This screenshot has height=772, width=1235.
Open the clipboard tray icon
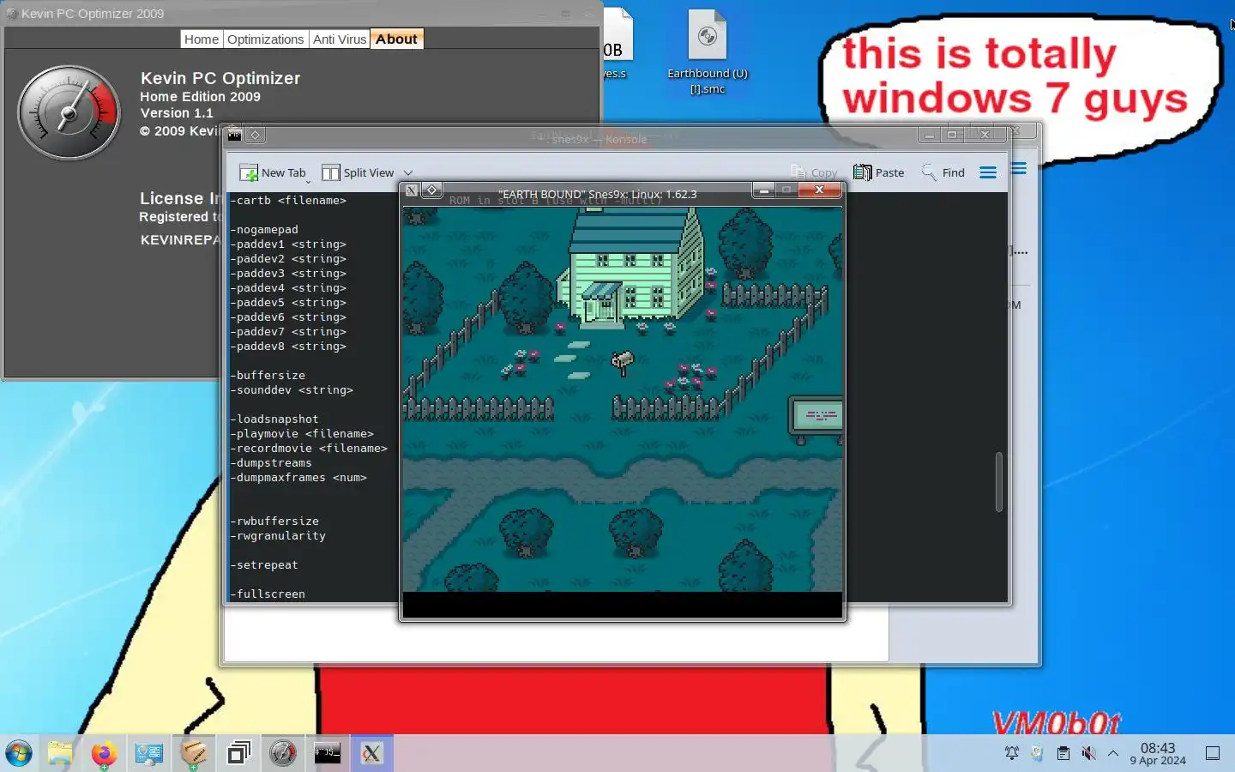coord(1063,753)
